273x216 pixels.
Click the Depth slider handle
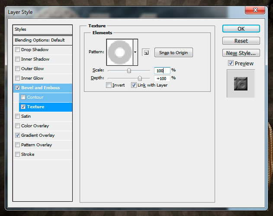140,78
